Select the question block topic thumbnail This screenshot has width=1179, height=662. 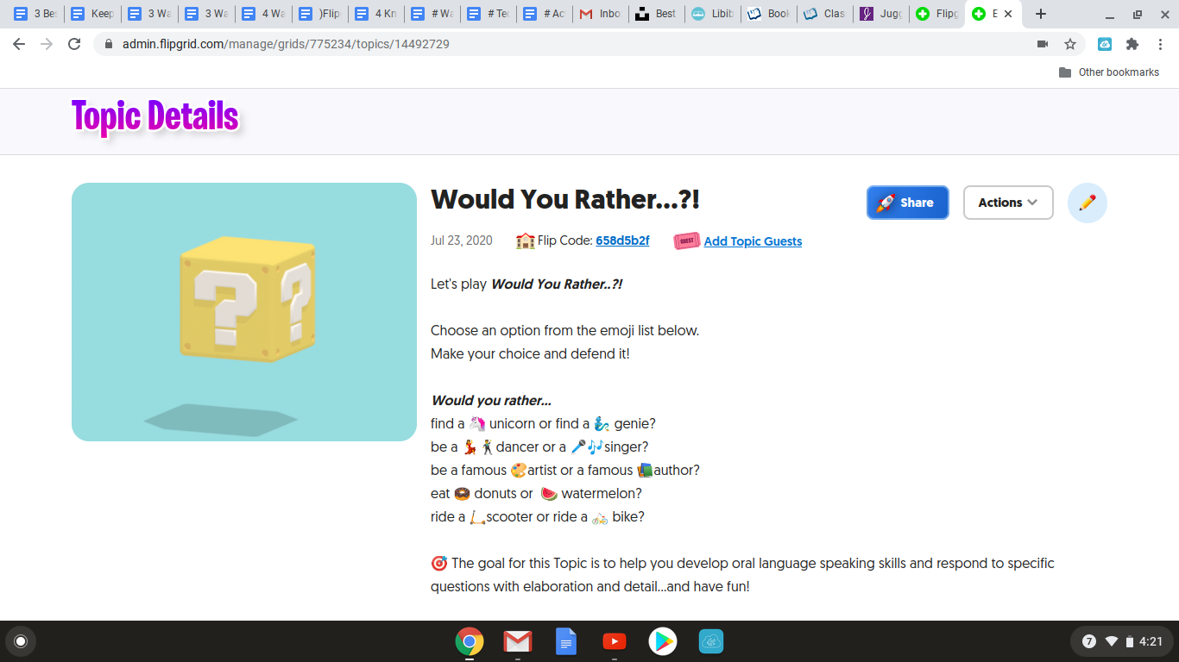[244, 312]
